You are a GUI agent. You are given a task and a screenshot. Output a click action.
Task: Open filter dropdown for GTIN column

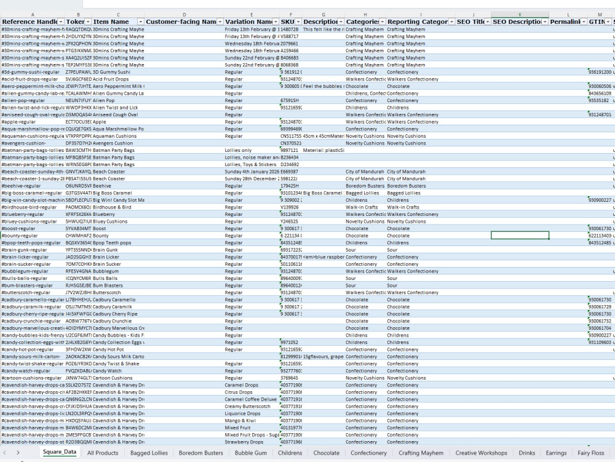(608, 22)
